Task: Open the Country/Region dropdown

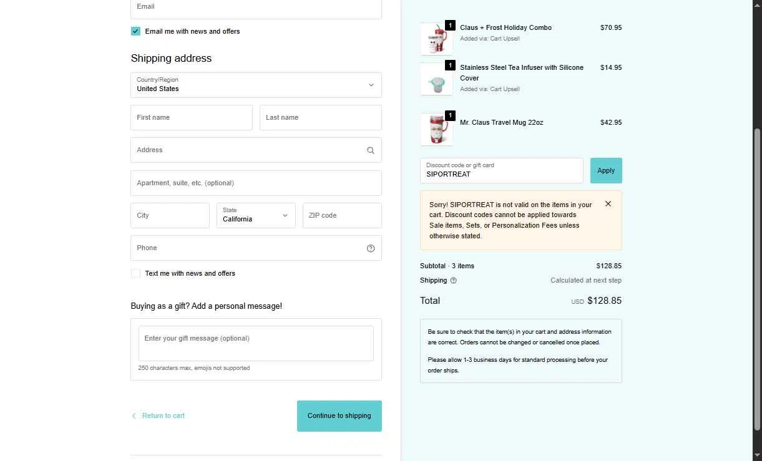Action: click(x=256, y=85)
